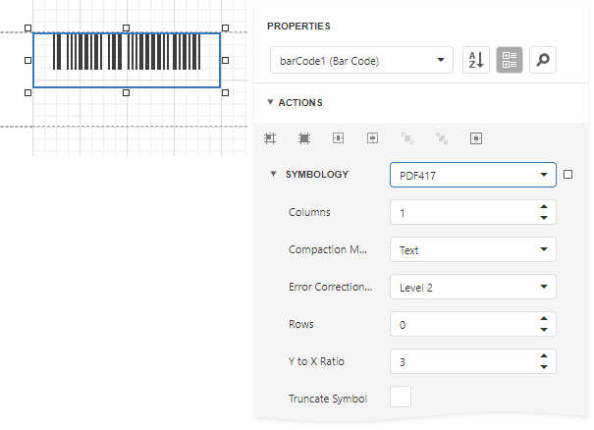Screen dimensions: 594x430
Task: Click the Align to Grid icon
Action: pos(270,139)
